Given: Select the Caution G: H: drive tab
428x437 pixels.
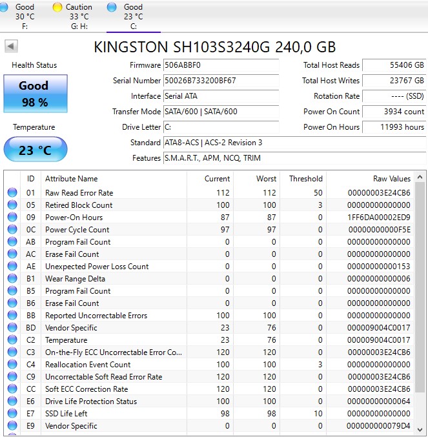Looking at the screenshot, I should [x=79, y=16].
